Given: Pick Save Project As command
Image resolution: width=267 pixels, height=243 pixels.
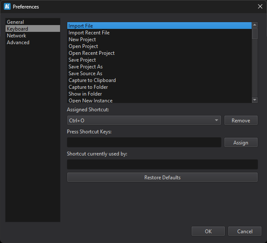Looking at the screenshot, I should pos(86,67).
